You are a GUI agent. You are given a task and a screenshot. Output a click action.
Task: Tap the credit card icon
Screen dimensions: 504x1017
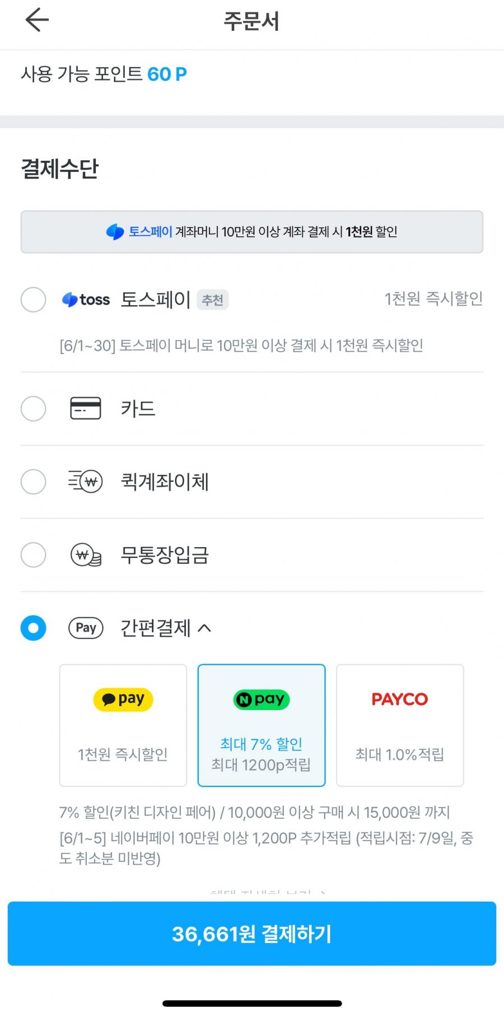coord(86,408)
